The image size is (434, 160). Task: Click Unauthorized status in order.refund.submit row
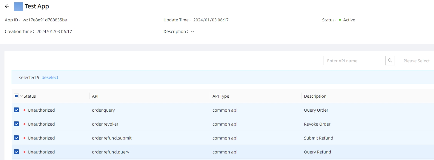click(x=41, y=138)
